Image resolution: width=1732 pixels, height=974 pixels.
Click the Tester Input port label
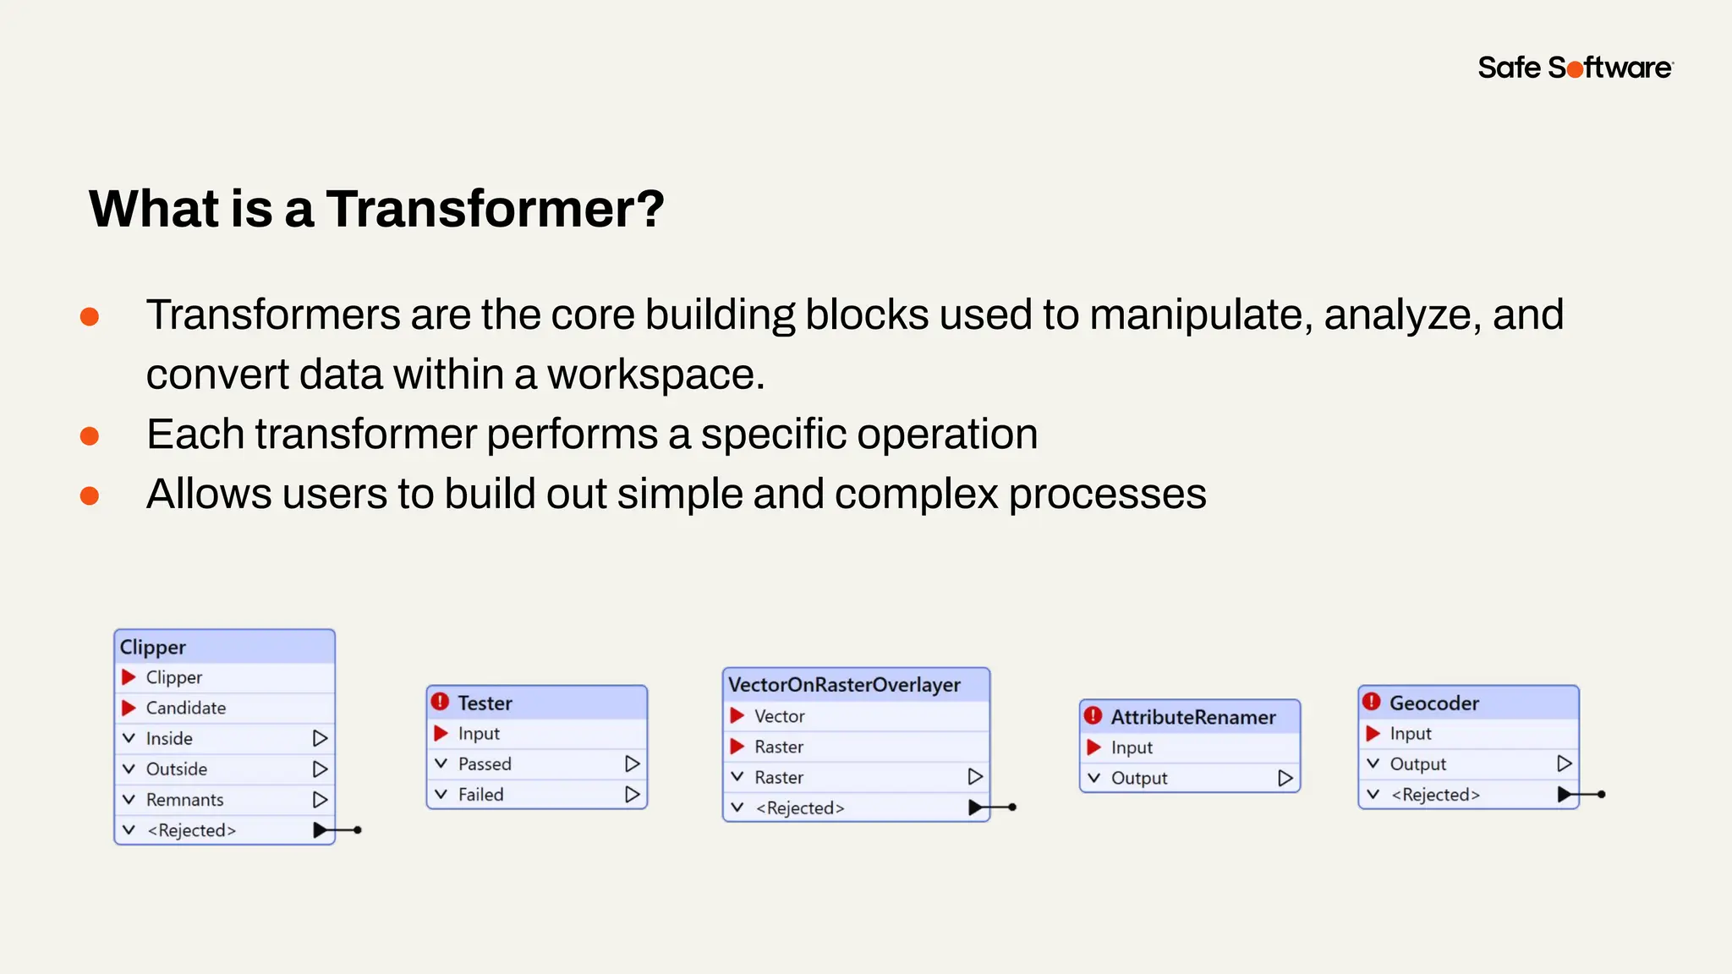tap(479, 733)
